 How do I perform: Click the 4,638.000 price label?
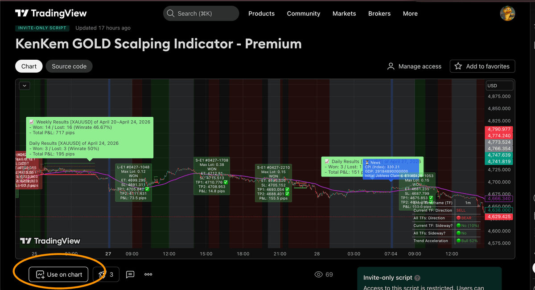click(499, 210)
